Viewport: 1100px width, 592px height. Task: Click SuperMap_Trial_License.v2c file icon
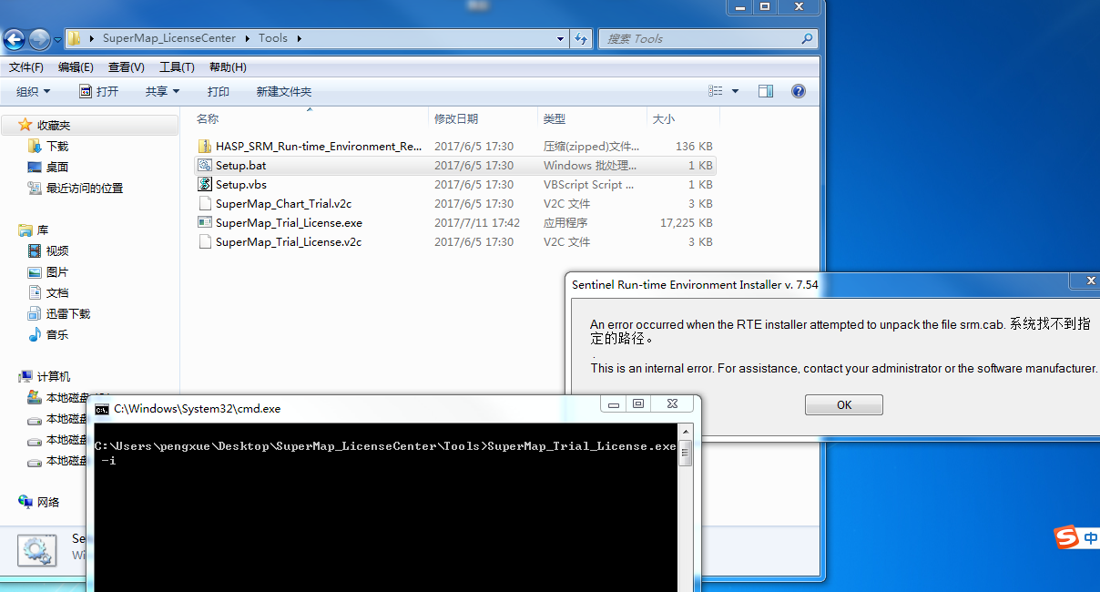tap(205, 241)
